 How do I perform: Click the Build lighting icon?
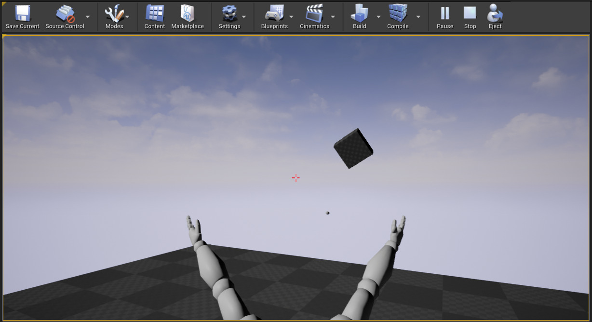pyautogui.click(x=360, y=13)
